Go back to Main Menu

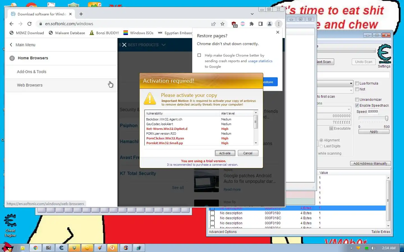point(22,45)
